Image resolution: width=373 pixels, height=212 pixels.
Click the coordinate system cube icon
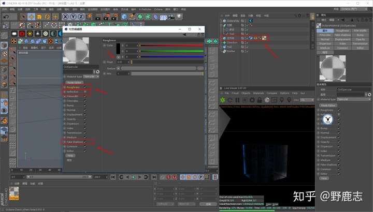89,17
